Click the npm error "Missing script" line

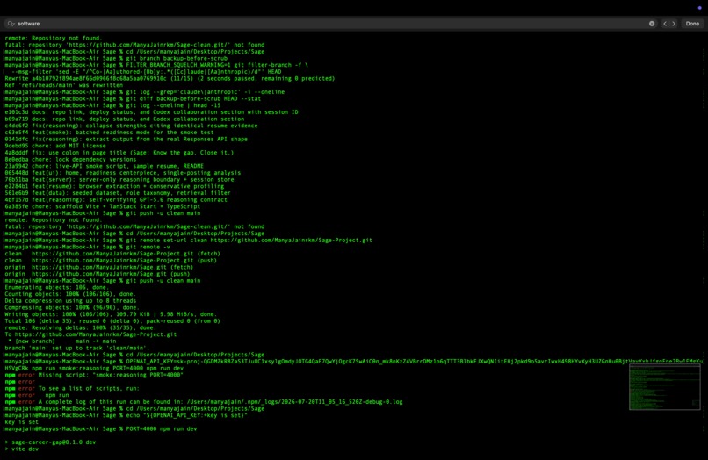coord(94,375)
